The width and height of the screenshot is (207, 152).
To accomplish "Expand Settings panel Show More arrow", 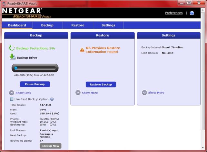I will click(144, 93).
